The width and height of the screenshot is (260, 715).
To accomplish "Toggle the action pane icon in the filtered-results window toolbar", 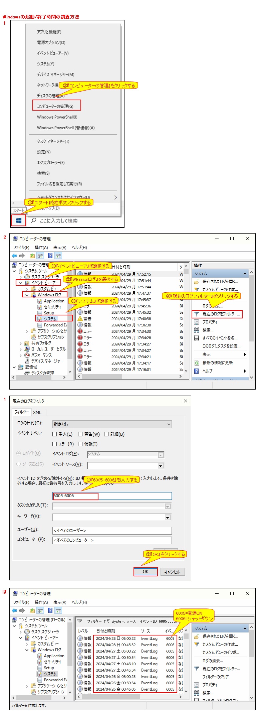I will (x=58, y=610).
